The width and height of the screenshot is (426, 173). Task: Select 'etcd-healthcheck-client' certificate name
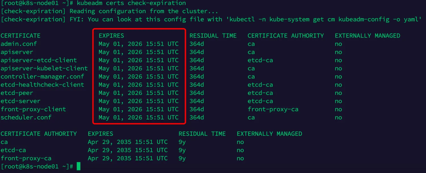[x=42, y=85]
